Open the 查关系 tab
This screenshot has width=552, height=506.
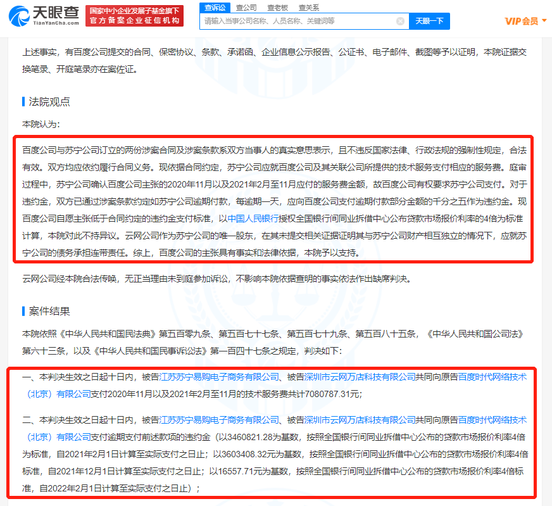308,8
